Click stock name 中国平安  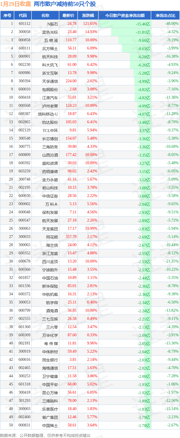50,384
